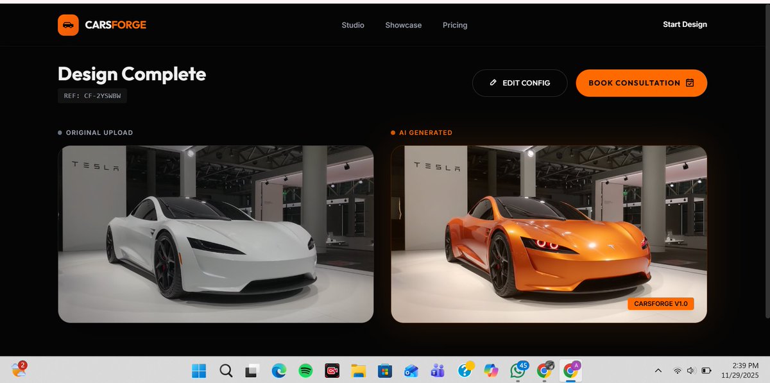Image resolution: width=770 pixels, height=383 pixels.
Task: Launch Microsoft Edge from taskbar
Action: click(278, 370)
